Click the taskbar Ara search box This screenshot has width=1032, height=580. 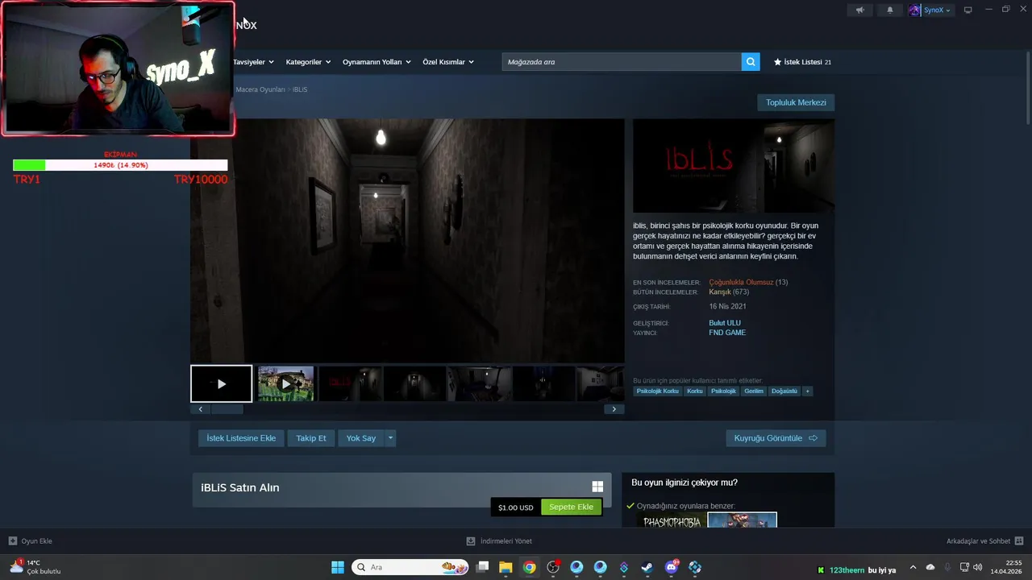click(410, 568)
